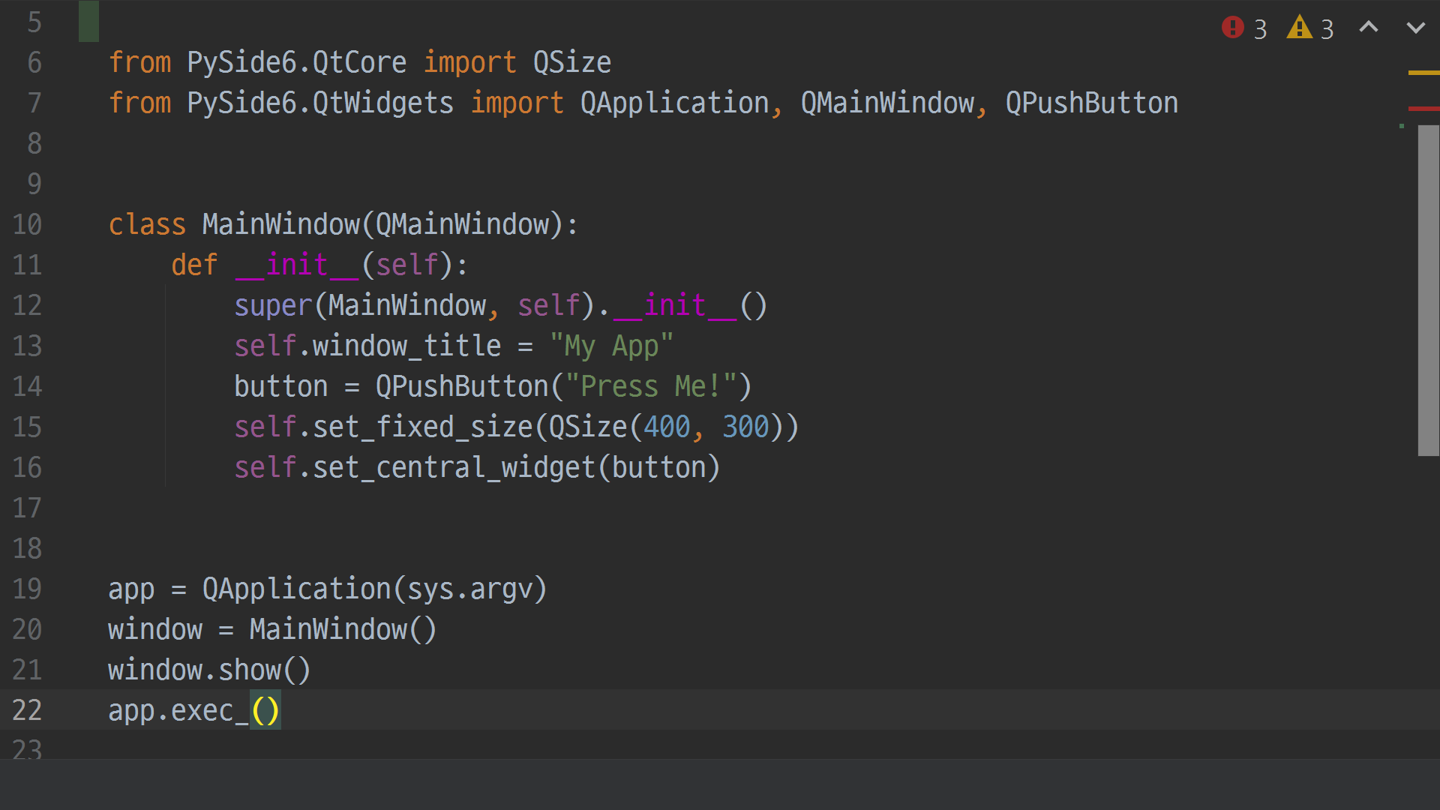Click set_central_widget method call on line 16
The image size is (1440, 810).
(454, 467)
